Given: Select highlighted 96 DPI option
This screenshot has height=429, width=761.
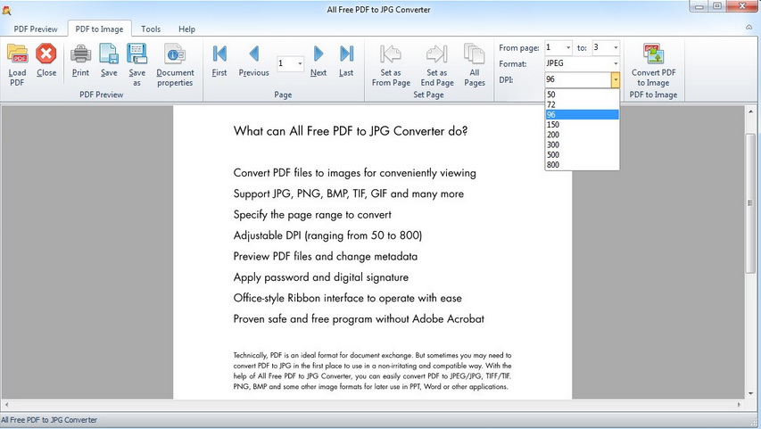Looking at the screenshot, I should [x=582, y=114].
